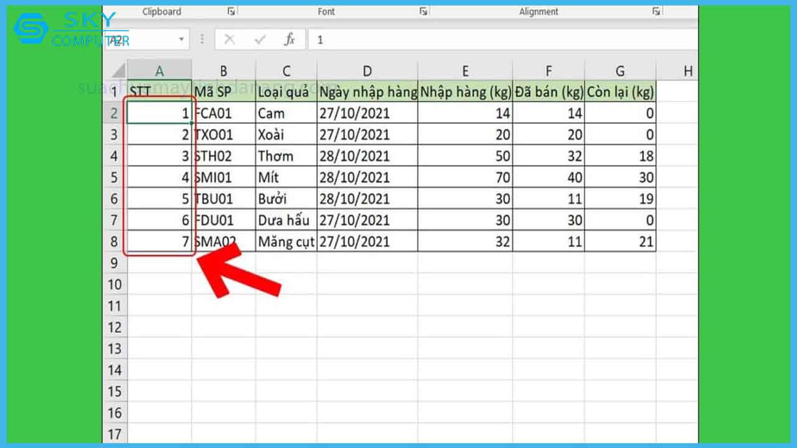Click the Còn lại (kg) header cell
The width and height of the screenshot is (797, 448).
pyautogui.click(x=620, y=92)
